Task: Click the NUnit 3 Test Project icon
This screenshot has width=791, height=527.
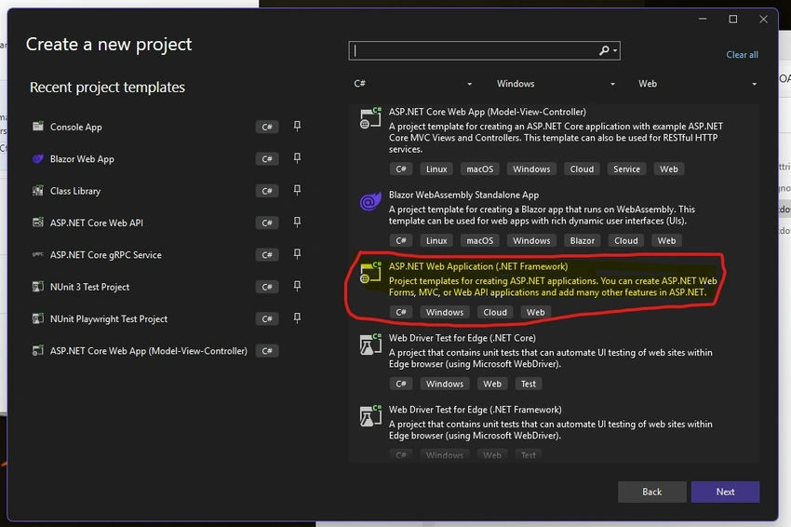Action: (x=38, y=287)
